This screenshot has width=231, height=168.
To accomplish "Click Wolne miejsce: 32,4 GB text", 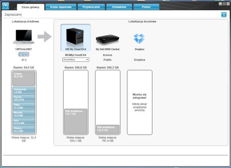I will click(23, 139).
